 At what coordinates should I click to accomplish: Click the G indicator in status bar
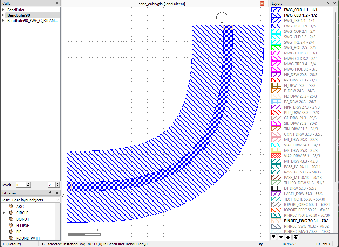43,244
